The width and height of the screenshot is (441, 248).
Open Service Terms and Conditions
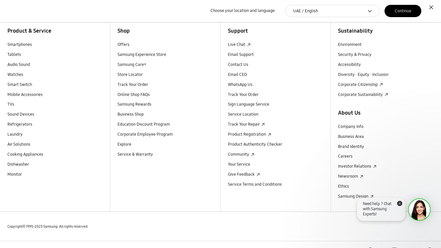(x=255, y=184)
